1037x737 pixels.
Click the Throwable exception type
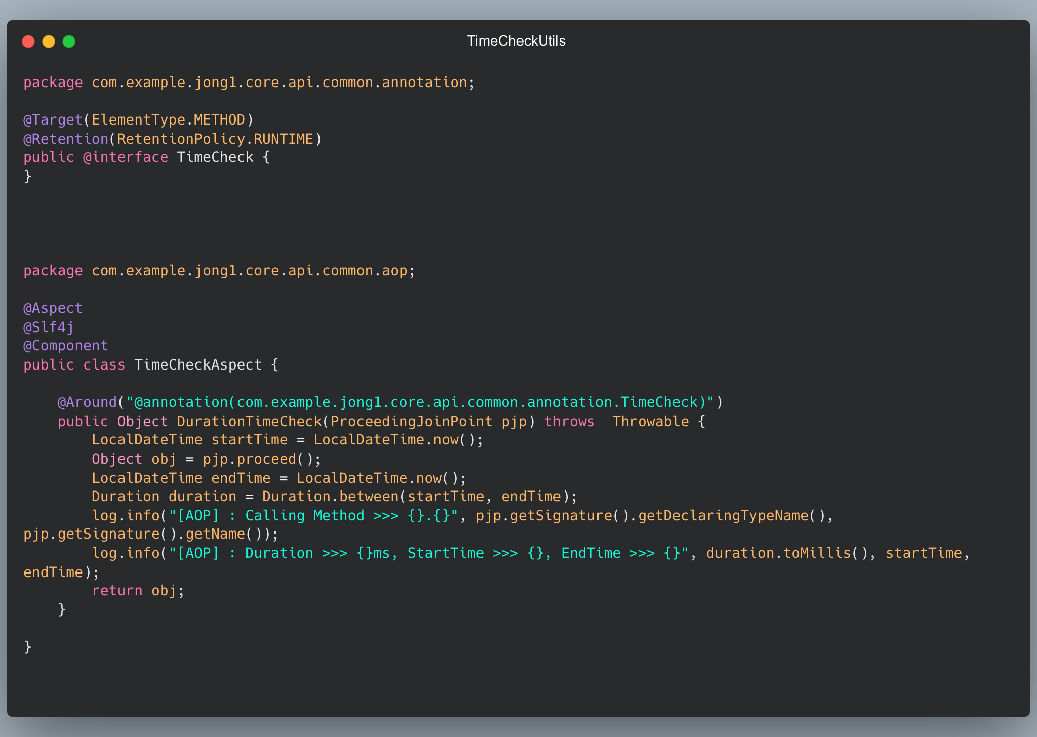click(x=650, y=422)
